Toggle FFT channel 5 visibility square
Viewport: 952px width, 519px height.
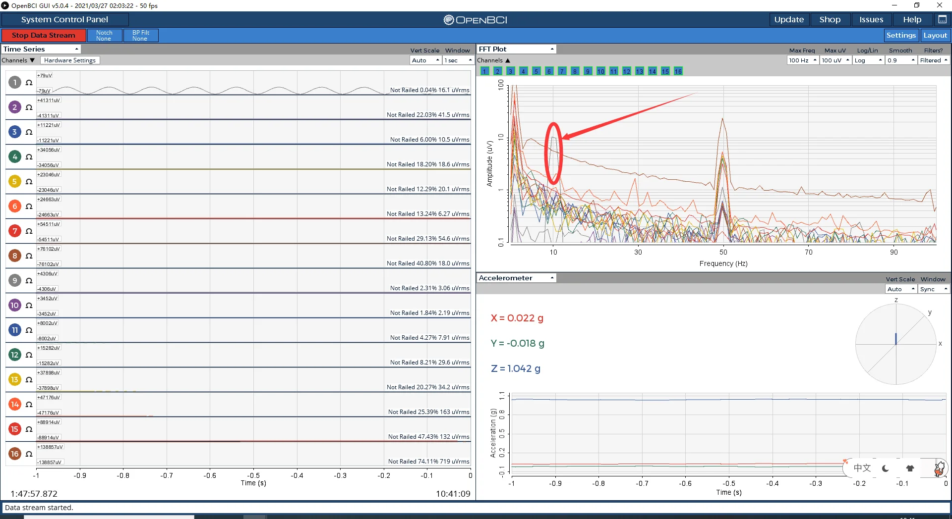coord(536,71)
